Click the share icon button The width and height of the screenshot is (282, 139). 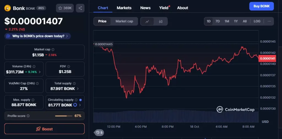tap(80, 8)
